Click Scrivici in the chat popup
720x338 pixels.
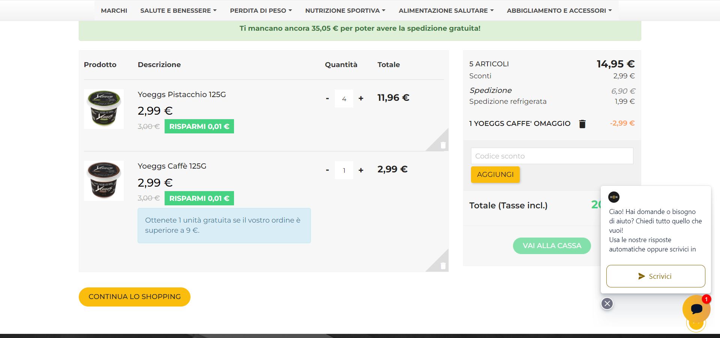(x=655, y=276)
